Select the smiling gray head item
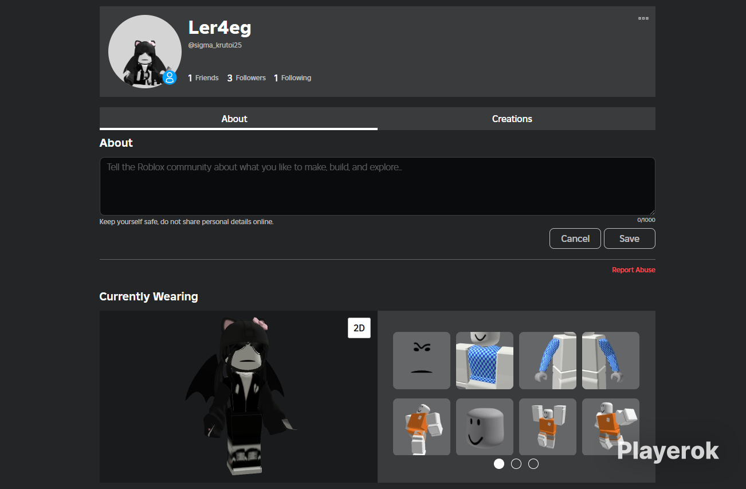This screenshot has width=746, height=489. tap(485, 427)
